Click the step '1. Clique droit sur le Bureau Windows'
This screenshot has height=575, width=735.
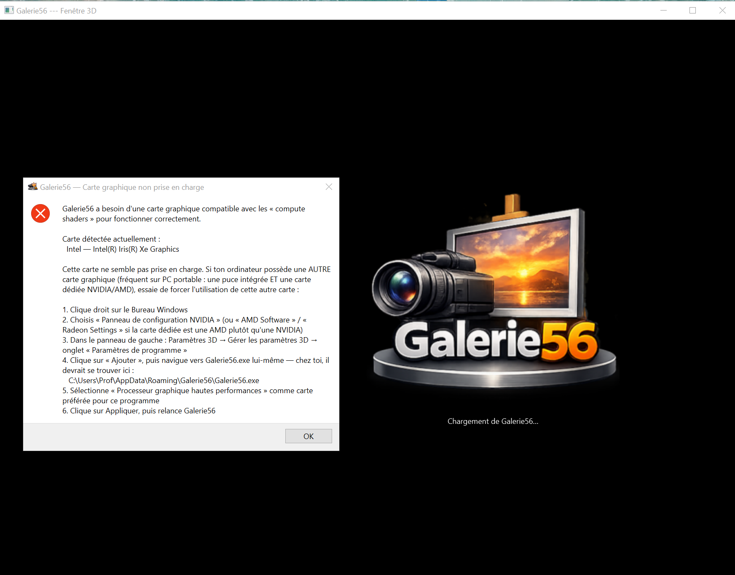pos(125,310)
